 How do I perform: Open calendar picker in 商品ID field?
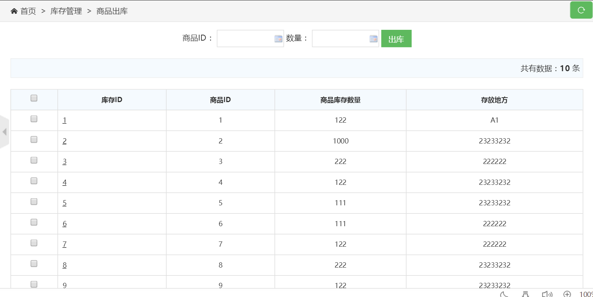(278, 39)
